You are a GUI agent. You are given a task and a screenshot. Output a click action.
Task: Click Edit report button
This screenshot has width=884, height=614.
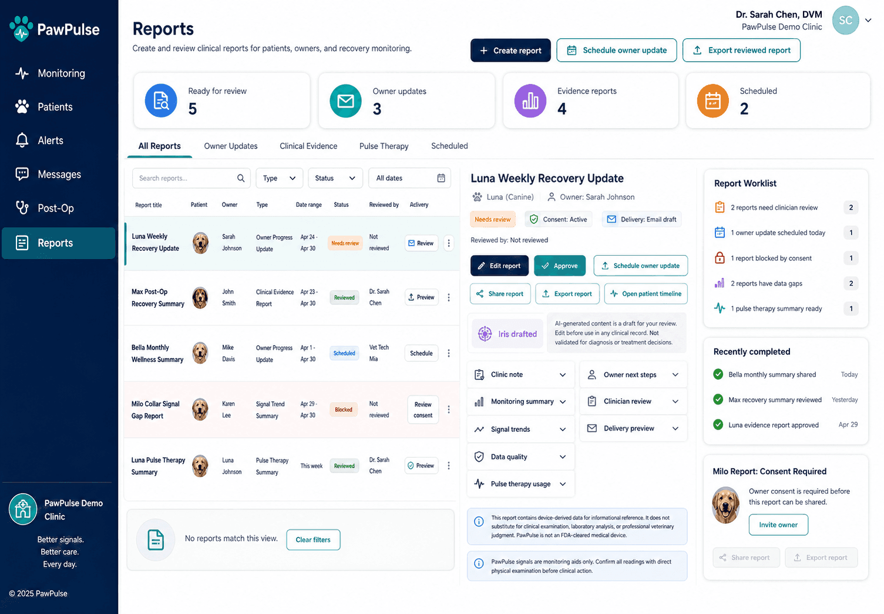(499, 266)
